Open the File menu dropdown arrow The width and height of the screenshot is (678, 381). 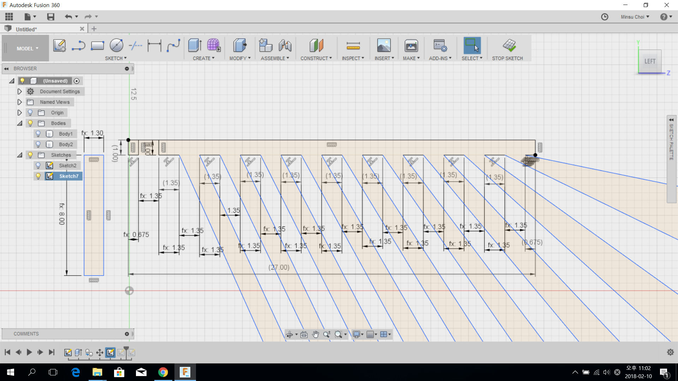(x=35, y=17)
